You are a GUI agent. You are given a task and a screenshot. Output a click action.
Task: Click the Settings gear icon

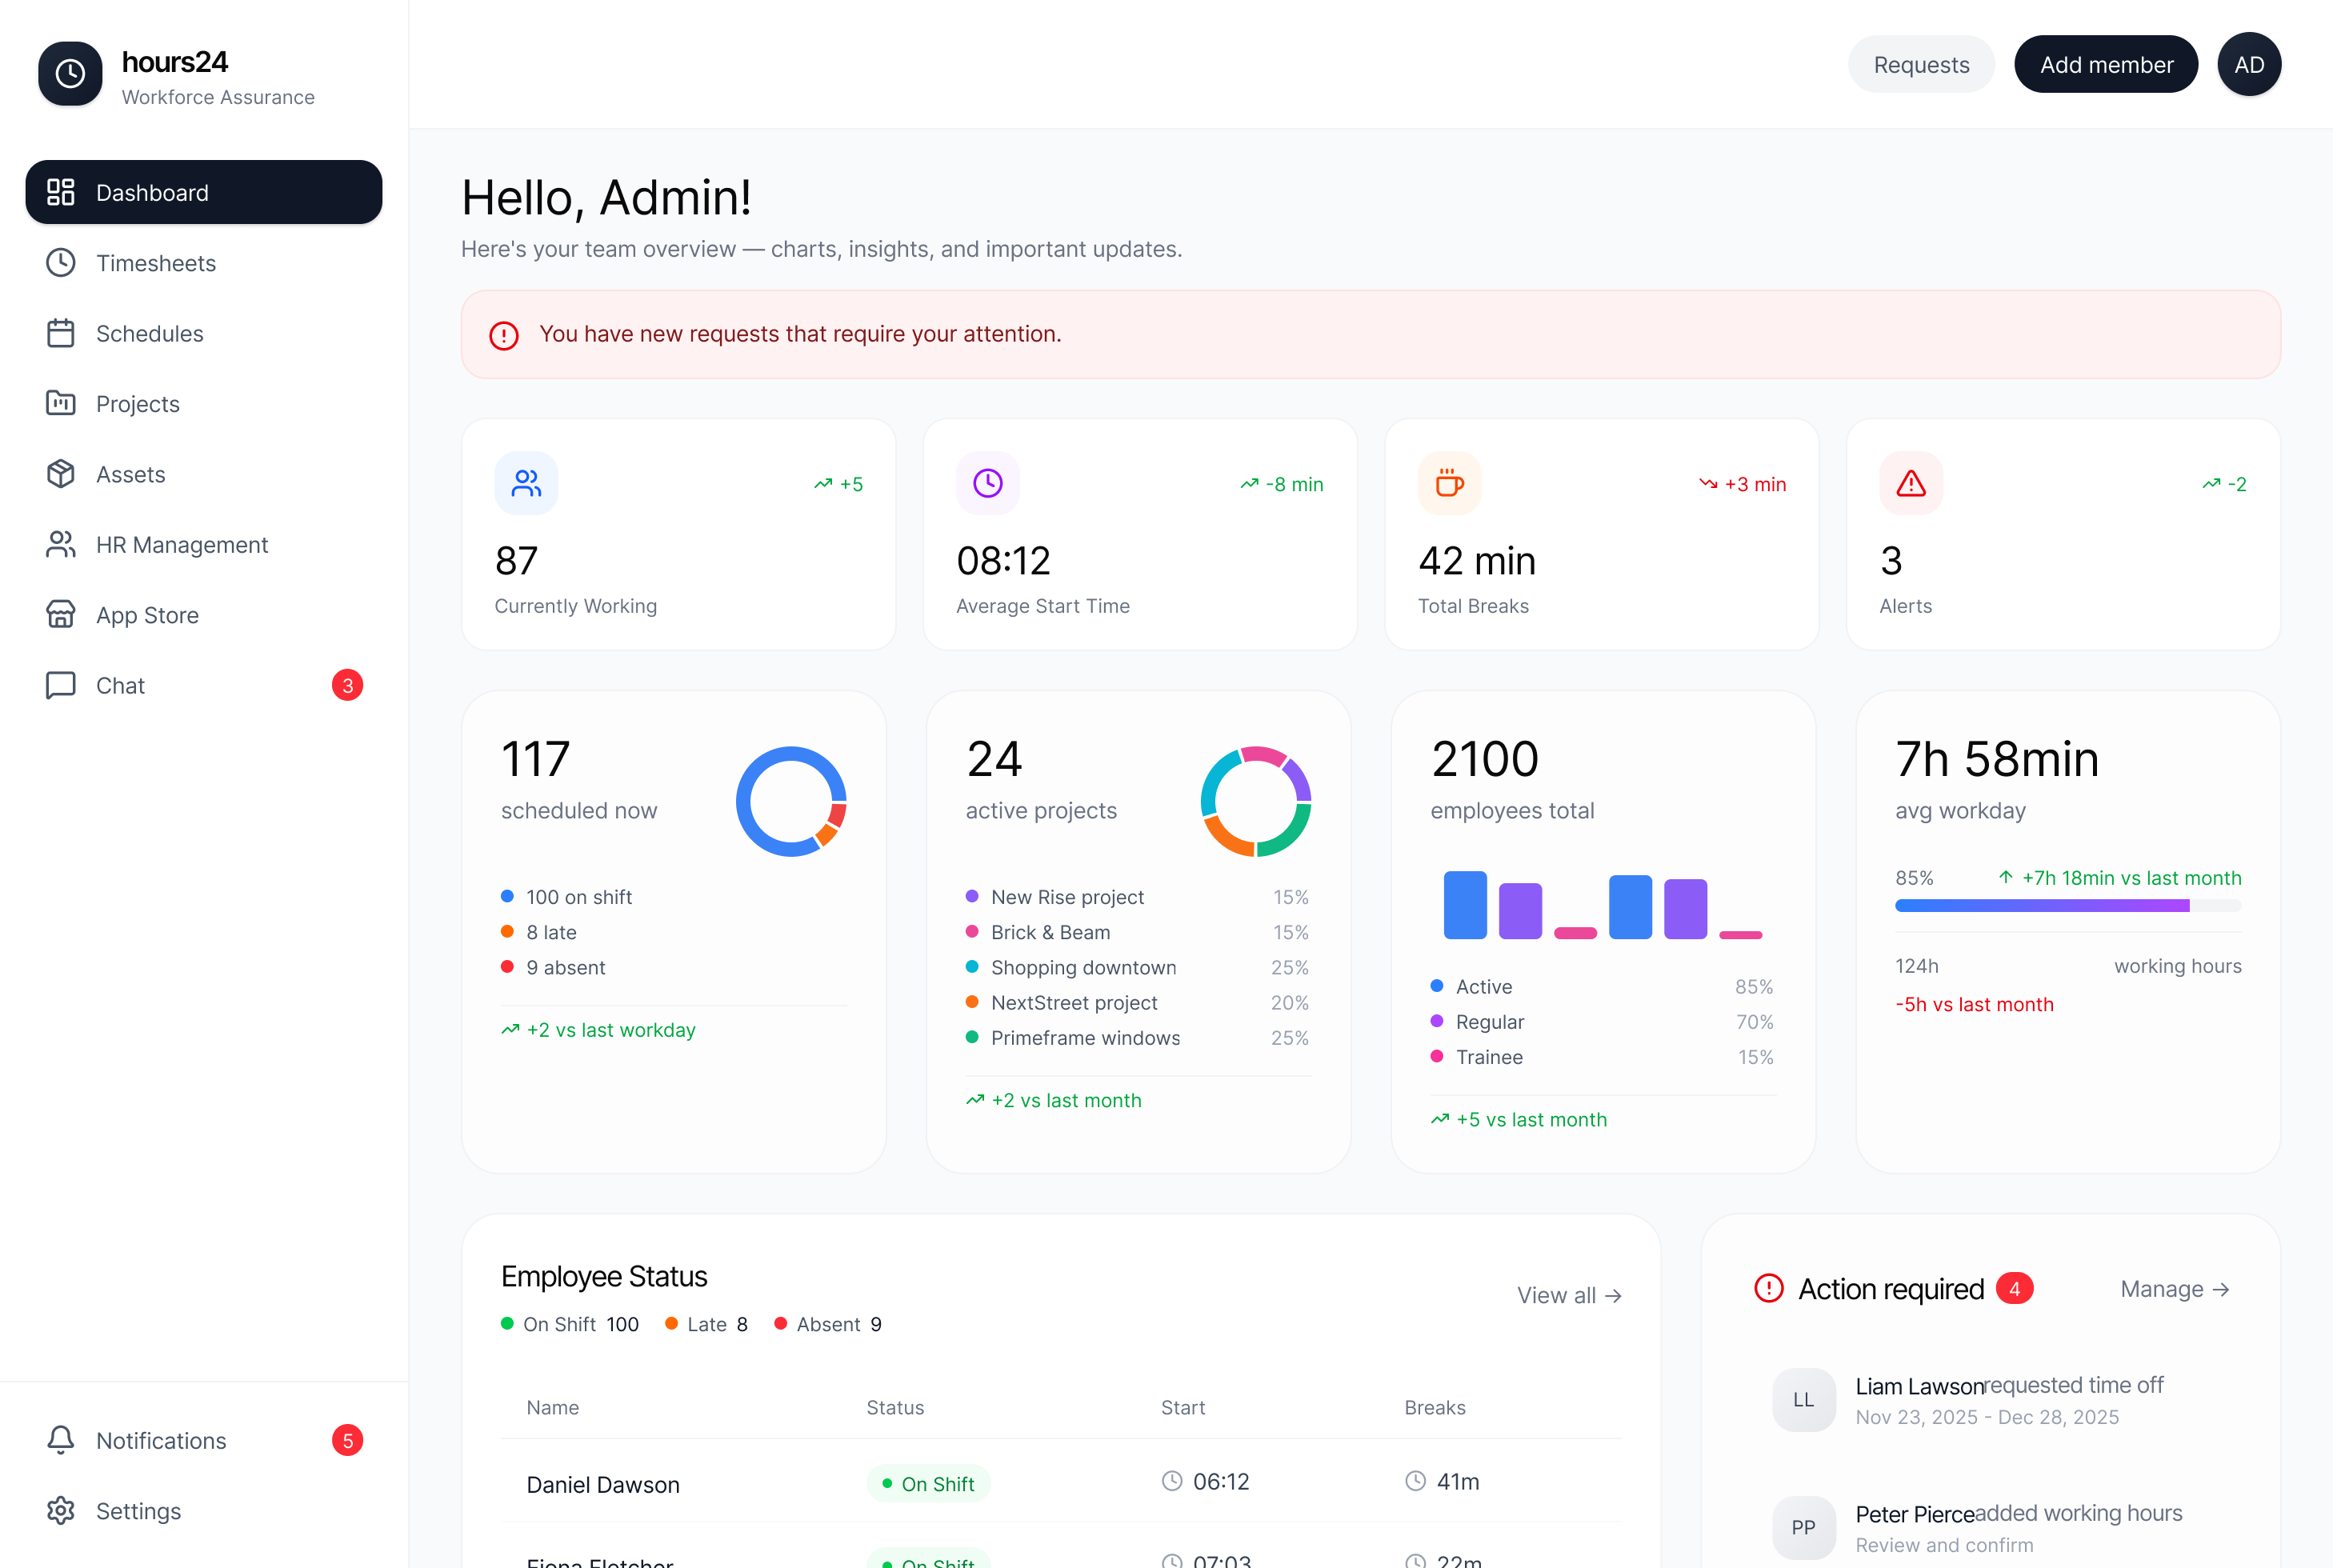[61, 1510]
